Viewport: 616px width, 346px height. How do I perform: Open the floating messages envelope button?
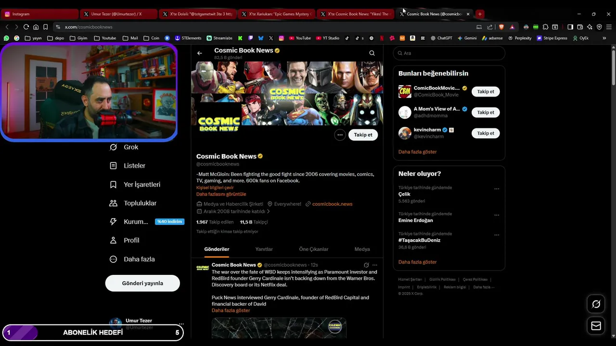(x=596, y=326)
